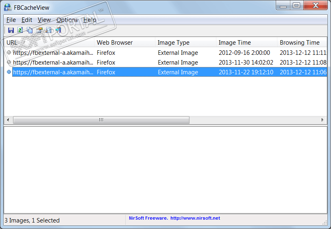Viewport: 331px width, 229px height.
Task: Click the FBCacheView title bar app icon
Action: tap(8, 7)
